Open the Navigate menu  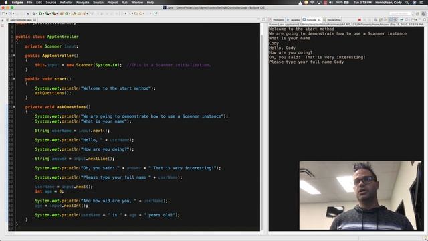point(82,3)
